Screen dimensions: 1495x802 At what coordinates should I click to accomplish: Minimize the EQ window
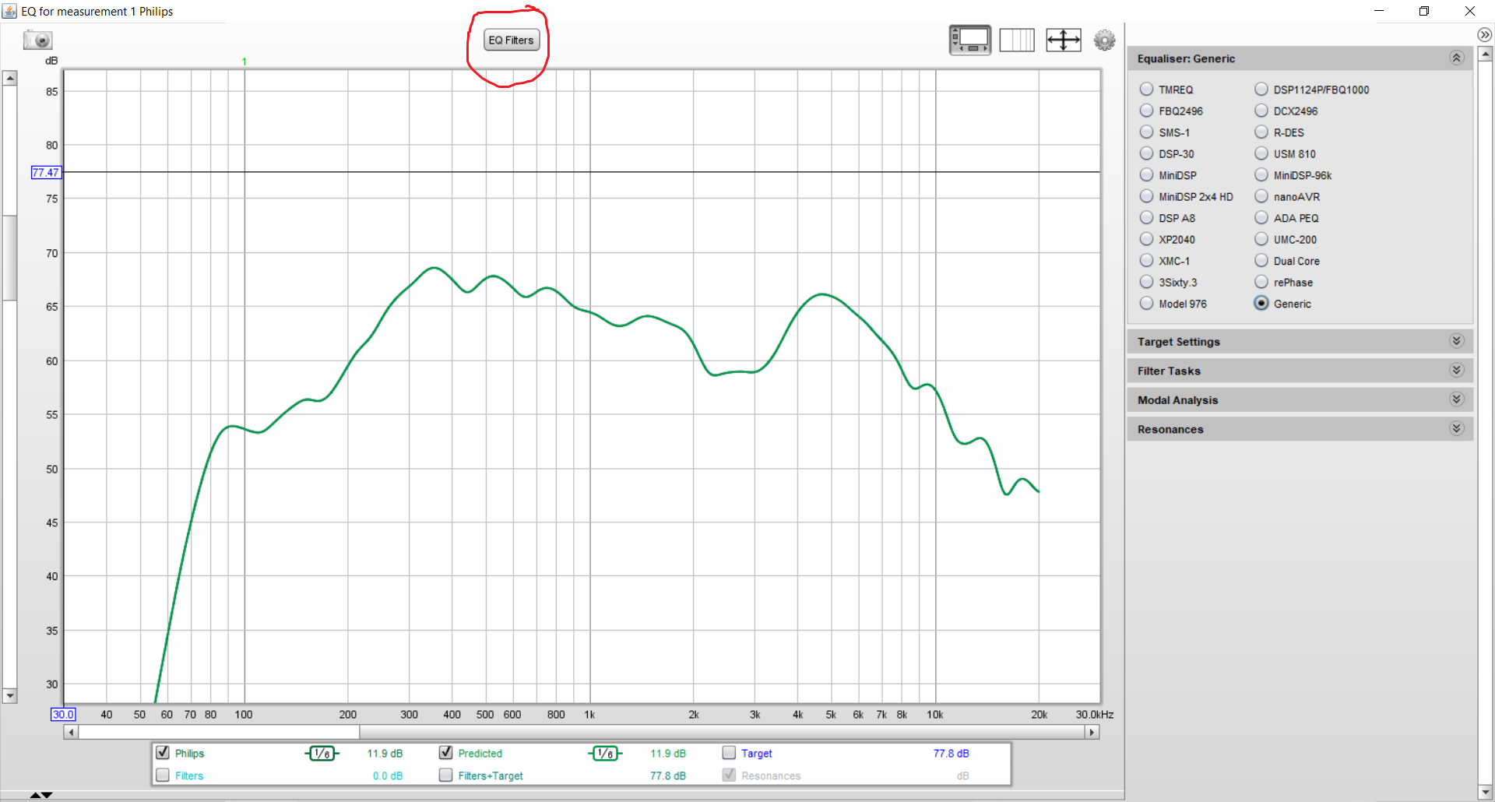pyautogui.click(x=1379, y=11)
